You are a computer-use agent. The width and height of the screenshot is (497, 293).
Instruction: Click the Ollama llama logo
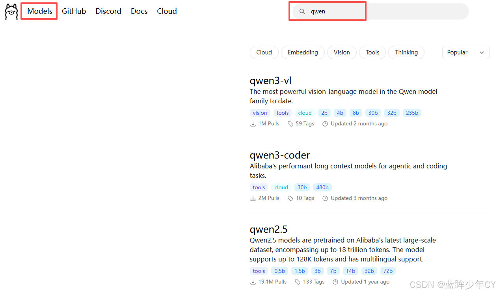[x=11, y=12]
